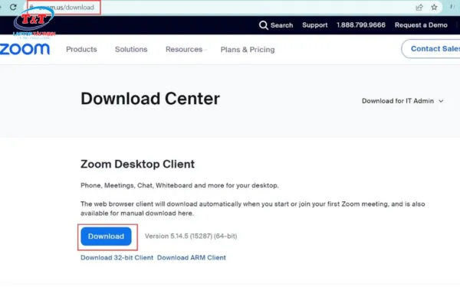
Task: Expand Download for IT Admin dropdown
Action: point(402,101)
